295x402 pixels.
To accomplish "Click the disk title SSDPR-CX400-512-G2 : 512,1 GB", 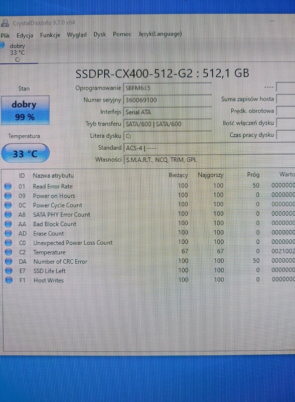I will pos(162,73).
